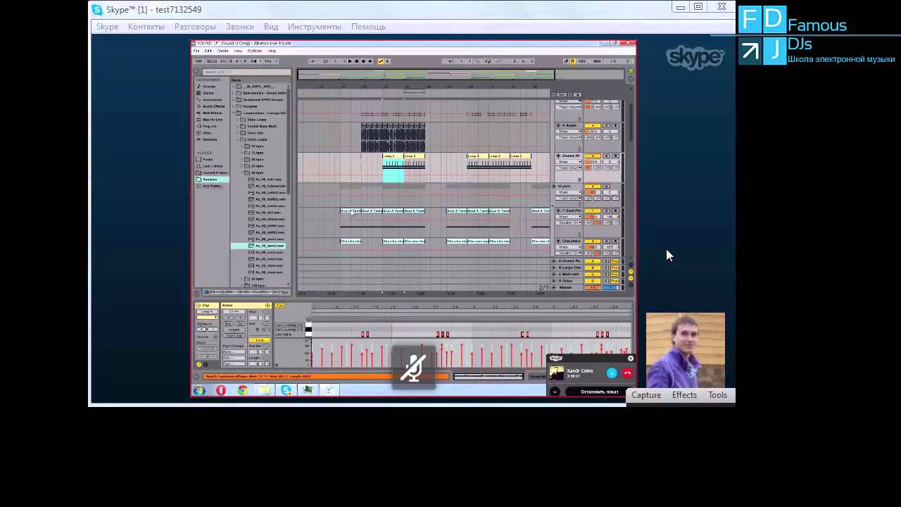Toggle the computer MIDI keyboard icon
The height and width of the screenshot is (507, 901).
pos(572,61)
